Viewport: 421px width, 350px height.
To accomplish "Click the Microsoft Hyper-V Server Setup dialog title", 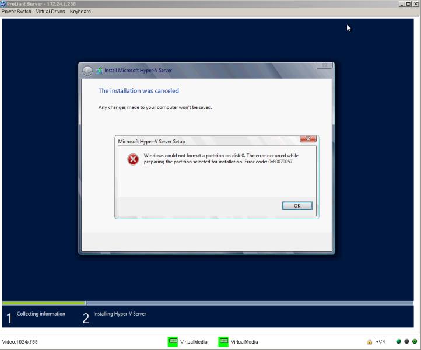I will pos(152,142).
